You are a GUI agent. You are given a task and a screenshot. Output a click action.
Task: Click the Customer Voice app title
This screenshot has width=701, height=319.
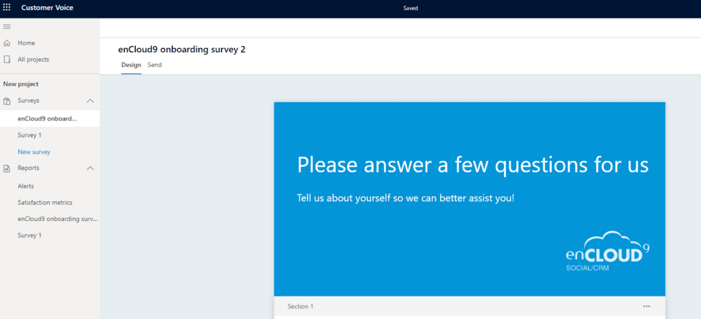[47, 8]
